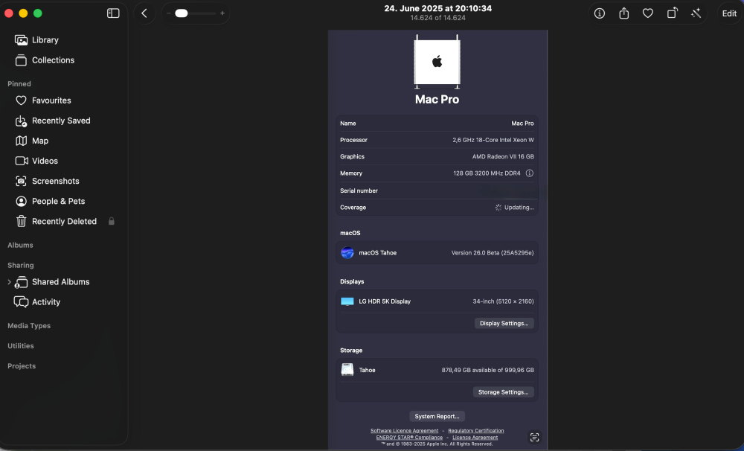This screenshot has width=744, height=451.
Task: Click the Share icon in toolbar
Action: click(x=624, y=13)
